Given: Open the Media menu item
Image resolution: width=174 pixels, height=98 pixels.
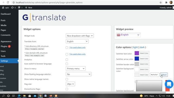Looking at the screenshot, I should pyautogui.click(x=4, y=25).
